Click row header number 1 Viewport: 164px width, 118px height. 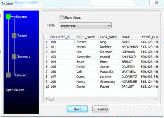click(x=46, y=42)
